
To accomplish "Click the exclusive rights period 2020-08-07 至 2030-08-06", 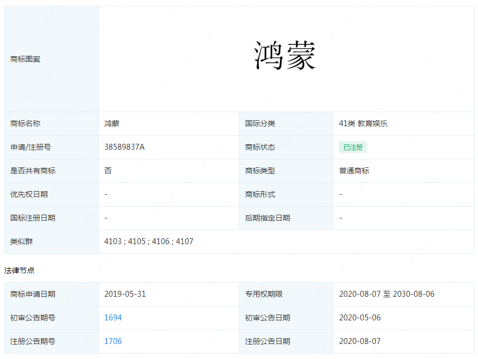I will coord(387,294).
